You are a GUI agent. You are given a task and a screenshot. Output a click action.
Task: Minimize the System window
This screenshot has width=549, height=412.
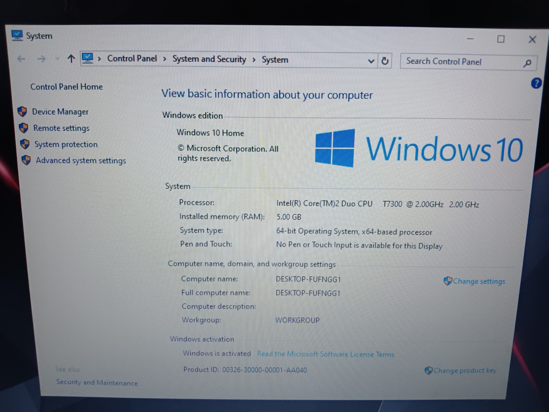point(470,39)
